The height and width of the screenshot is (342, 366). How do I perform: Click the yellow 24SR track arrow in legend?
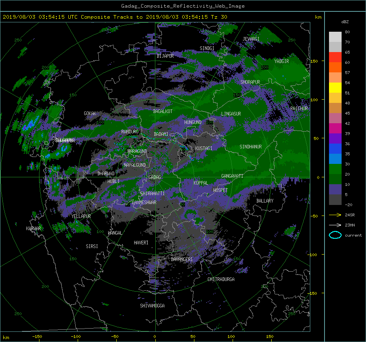(x=335, y=215)
